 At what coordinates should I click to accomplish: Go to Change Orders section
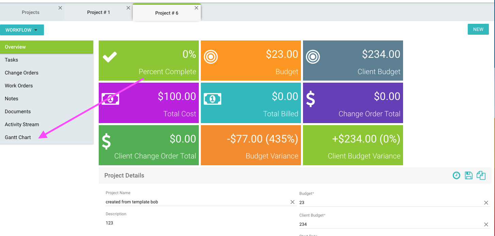click(x=21, y=73)
